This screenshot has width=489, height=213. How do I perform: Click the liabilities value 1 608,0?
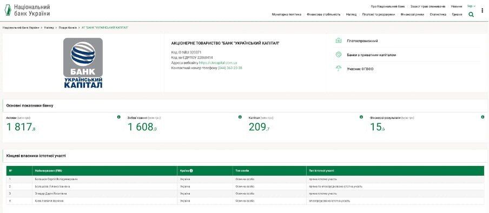click(142, 127)
